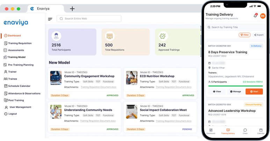Screen dimensions: 270x141
Task: Click the User Management person icon
Action: 6,107
